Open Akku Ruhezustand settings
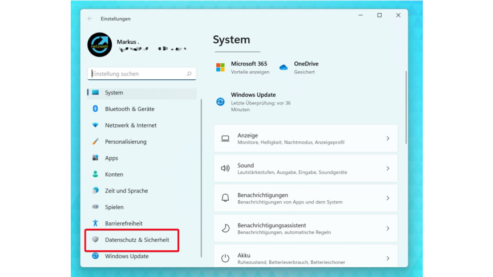The image size is (493, 277). pos(306,256)
